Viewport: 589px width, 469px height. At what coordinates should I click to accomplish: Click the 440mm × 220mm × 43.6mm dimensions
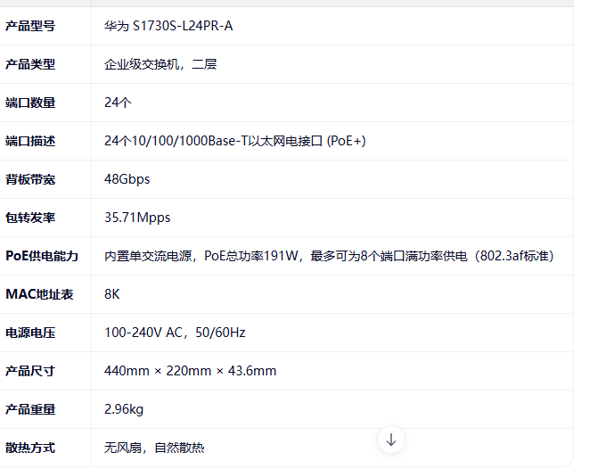191,371
